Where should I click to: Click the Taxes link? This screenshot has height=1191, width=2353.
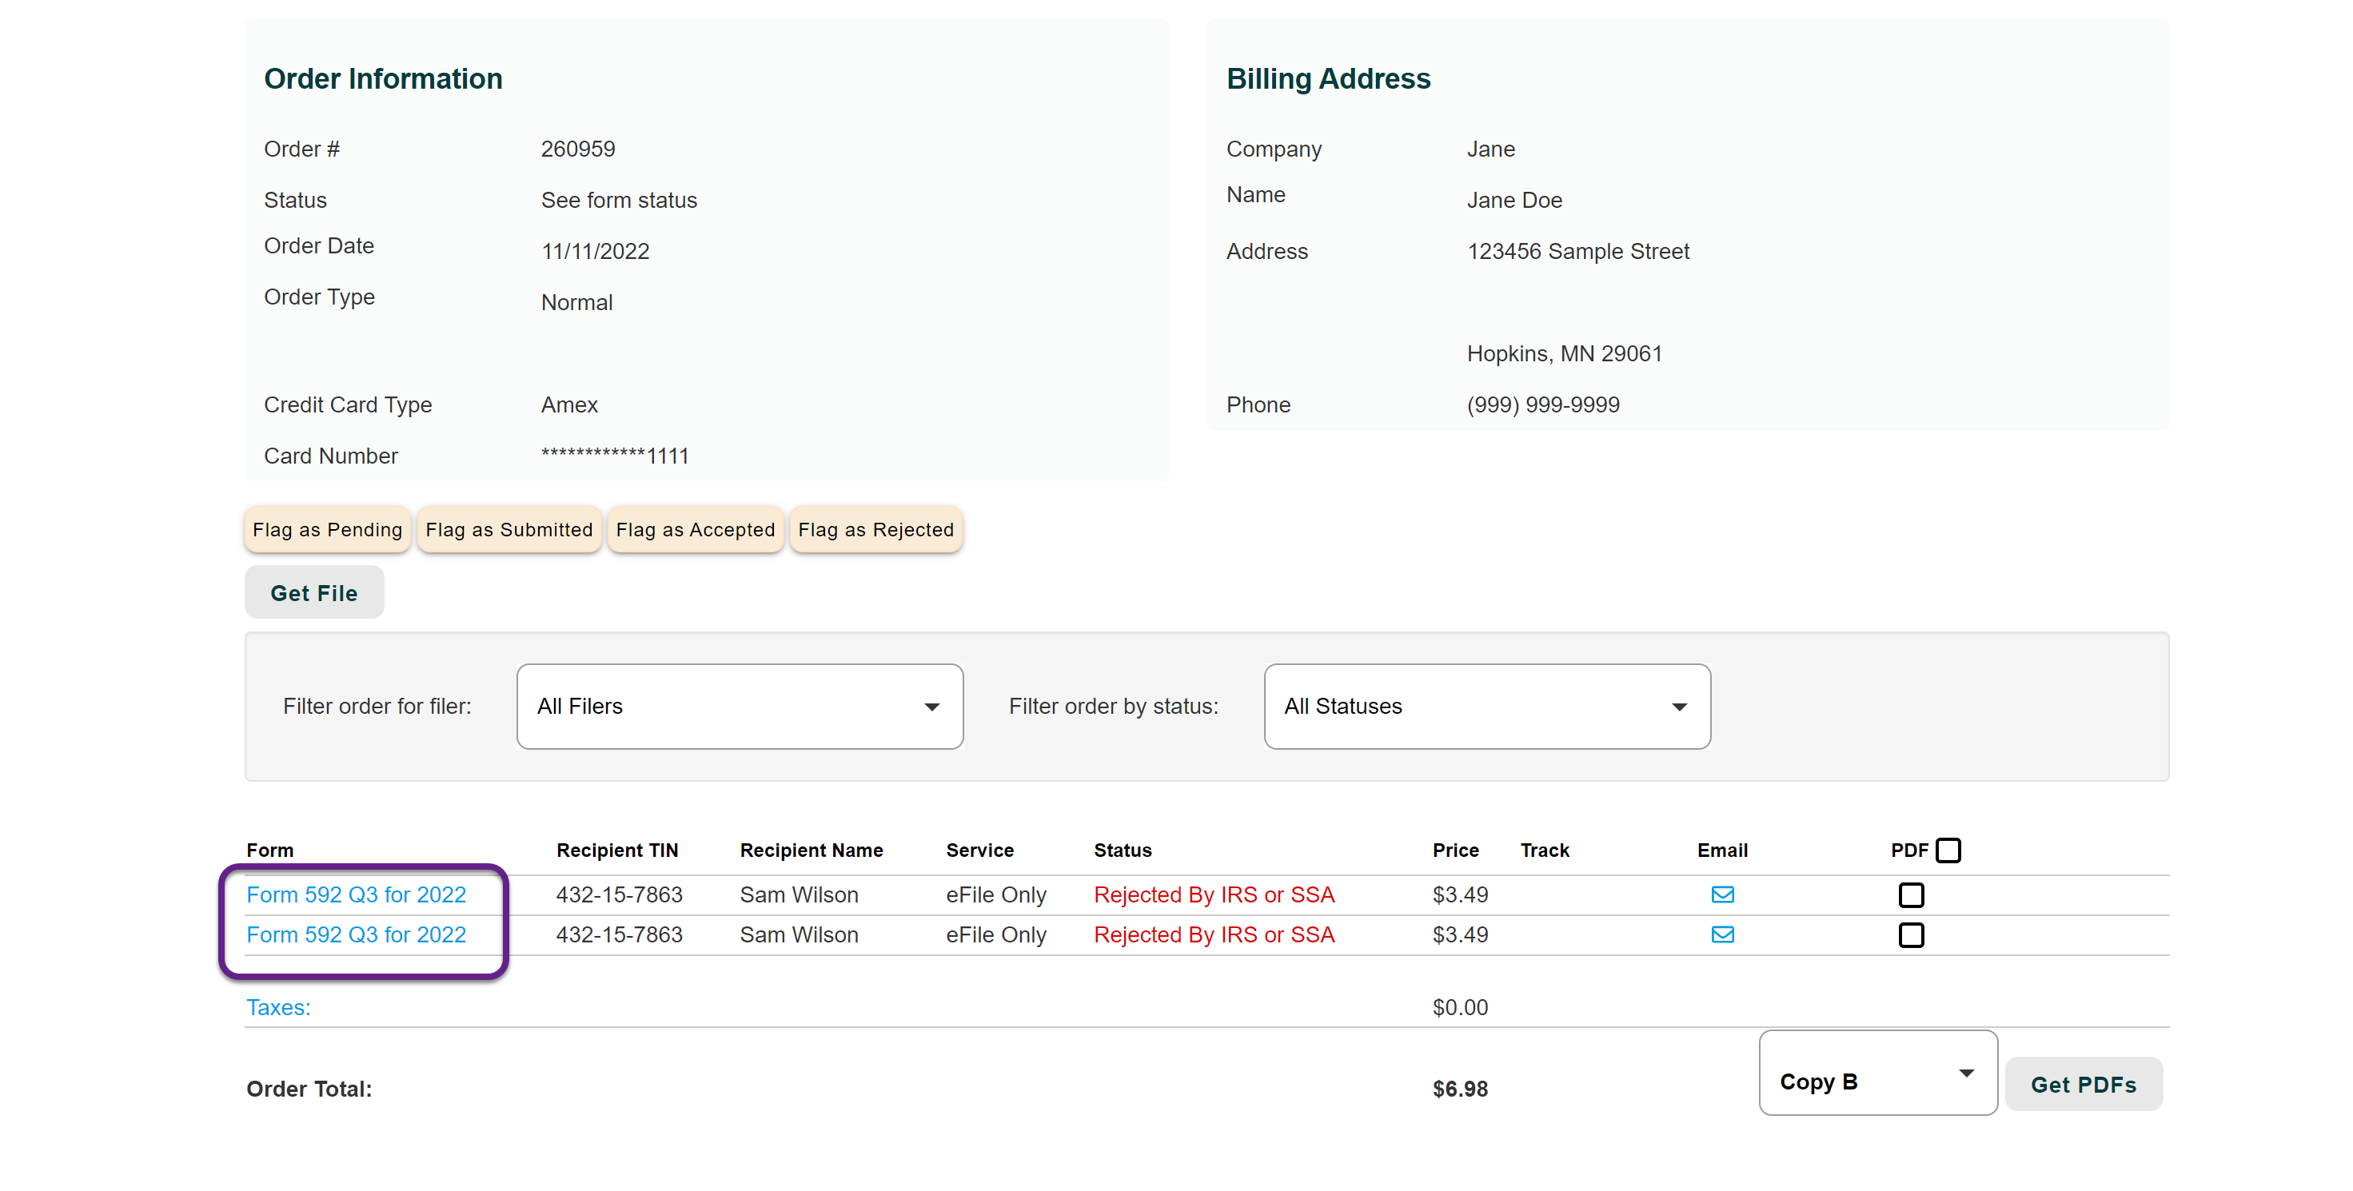coord(277,1007)
